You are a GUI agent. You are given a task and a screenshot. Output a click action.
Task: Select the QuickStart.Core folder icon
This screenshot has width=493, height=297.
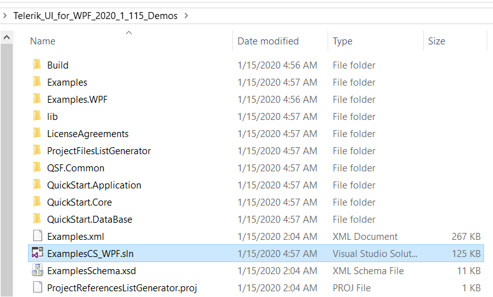(x=37, y=202)
